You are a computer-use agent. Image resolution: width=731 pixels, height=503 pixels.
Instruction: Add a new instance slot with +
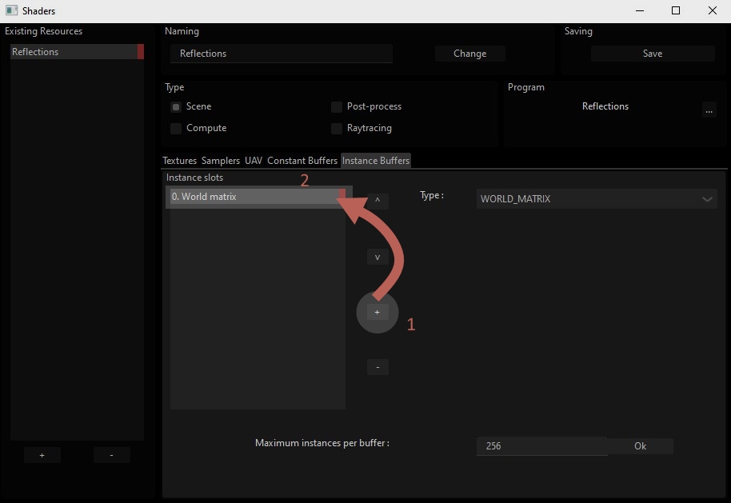point(377,312)
